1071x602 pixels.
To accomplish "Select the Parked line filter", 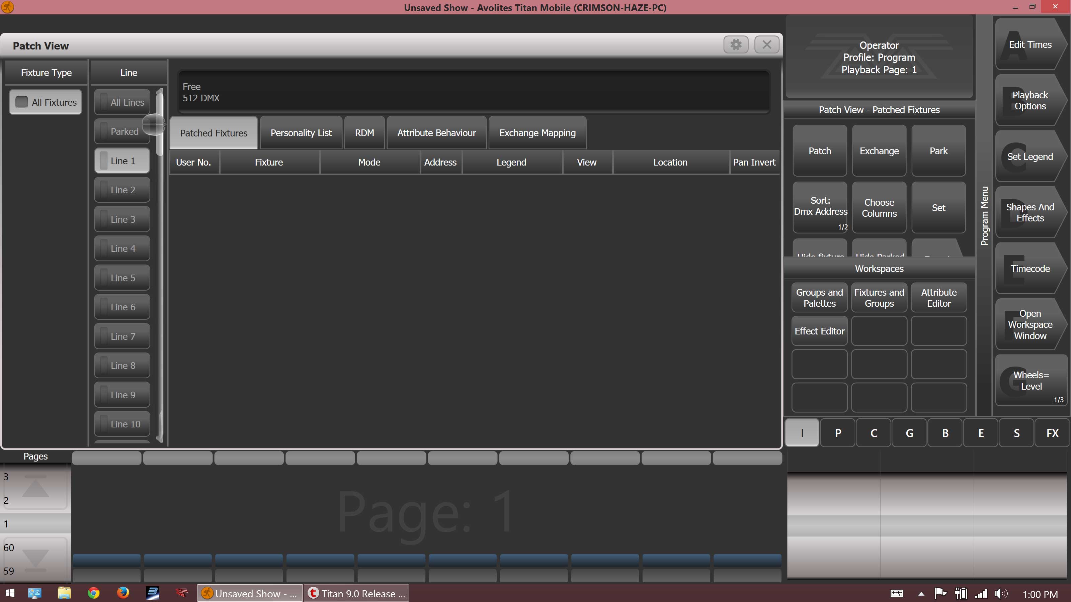I will pyautogui.click(x=122, y=131).
